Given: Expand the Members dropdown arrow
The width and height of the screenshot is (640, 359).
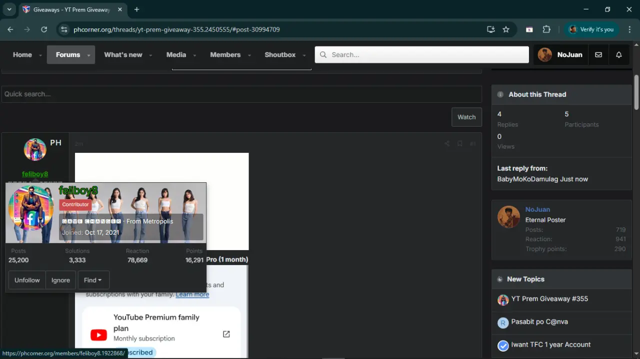Looking at the screenshot, I should pyautogui.click(x=249, y=55).
